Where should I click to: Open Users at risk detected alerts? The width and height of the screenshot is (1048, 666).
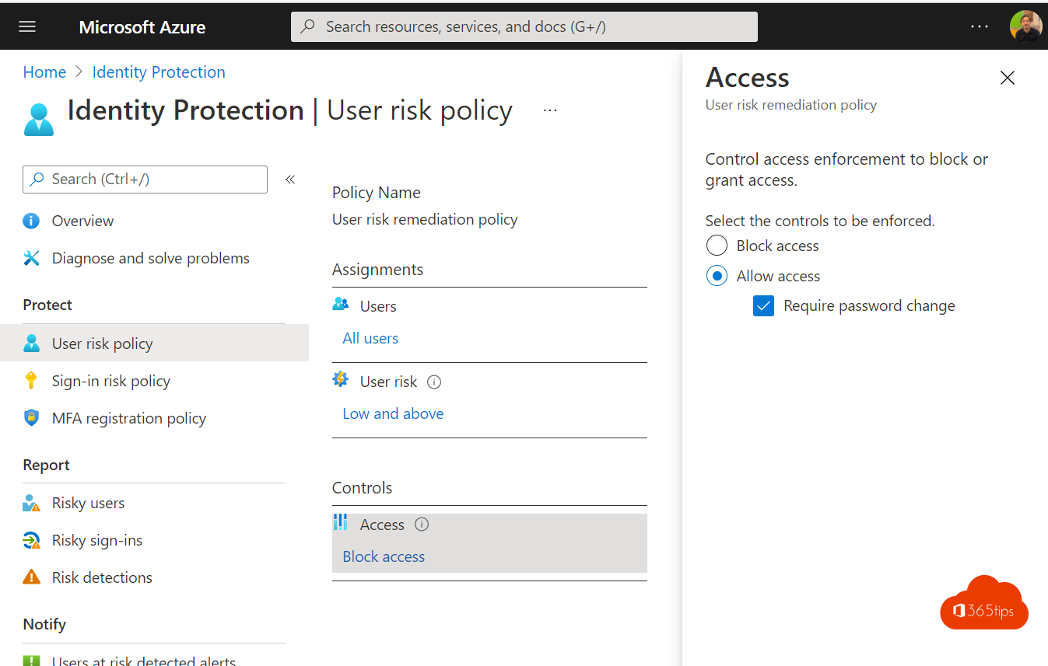tap(144, 661)
